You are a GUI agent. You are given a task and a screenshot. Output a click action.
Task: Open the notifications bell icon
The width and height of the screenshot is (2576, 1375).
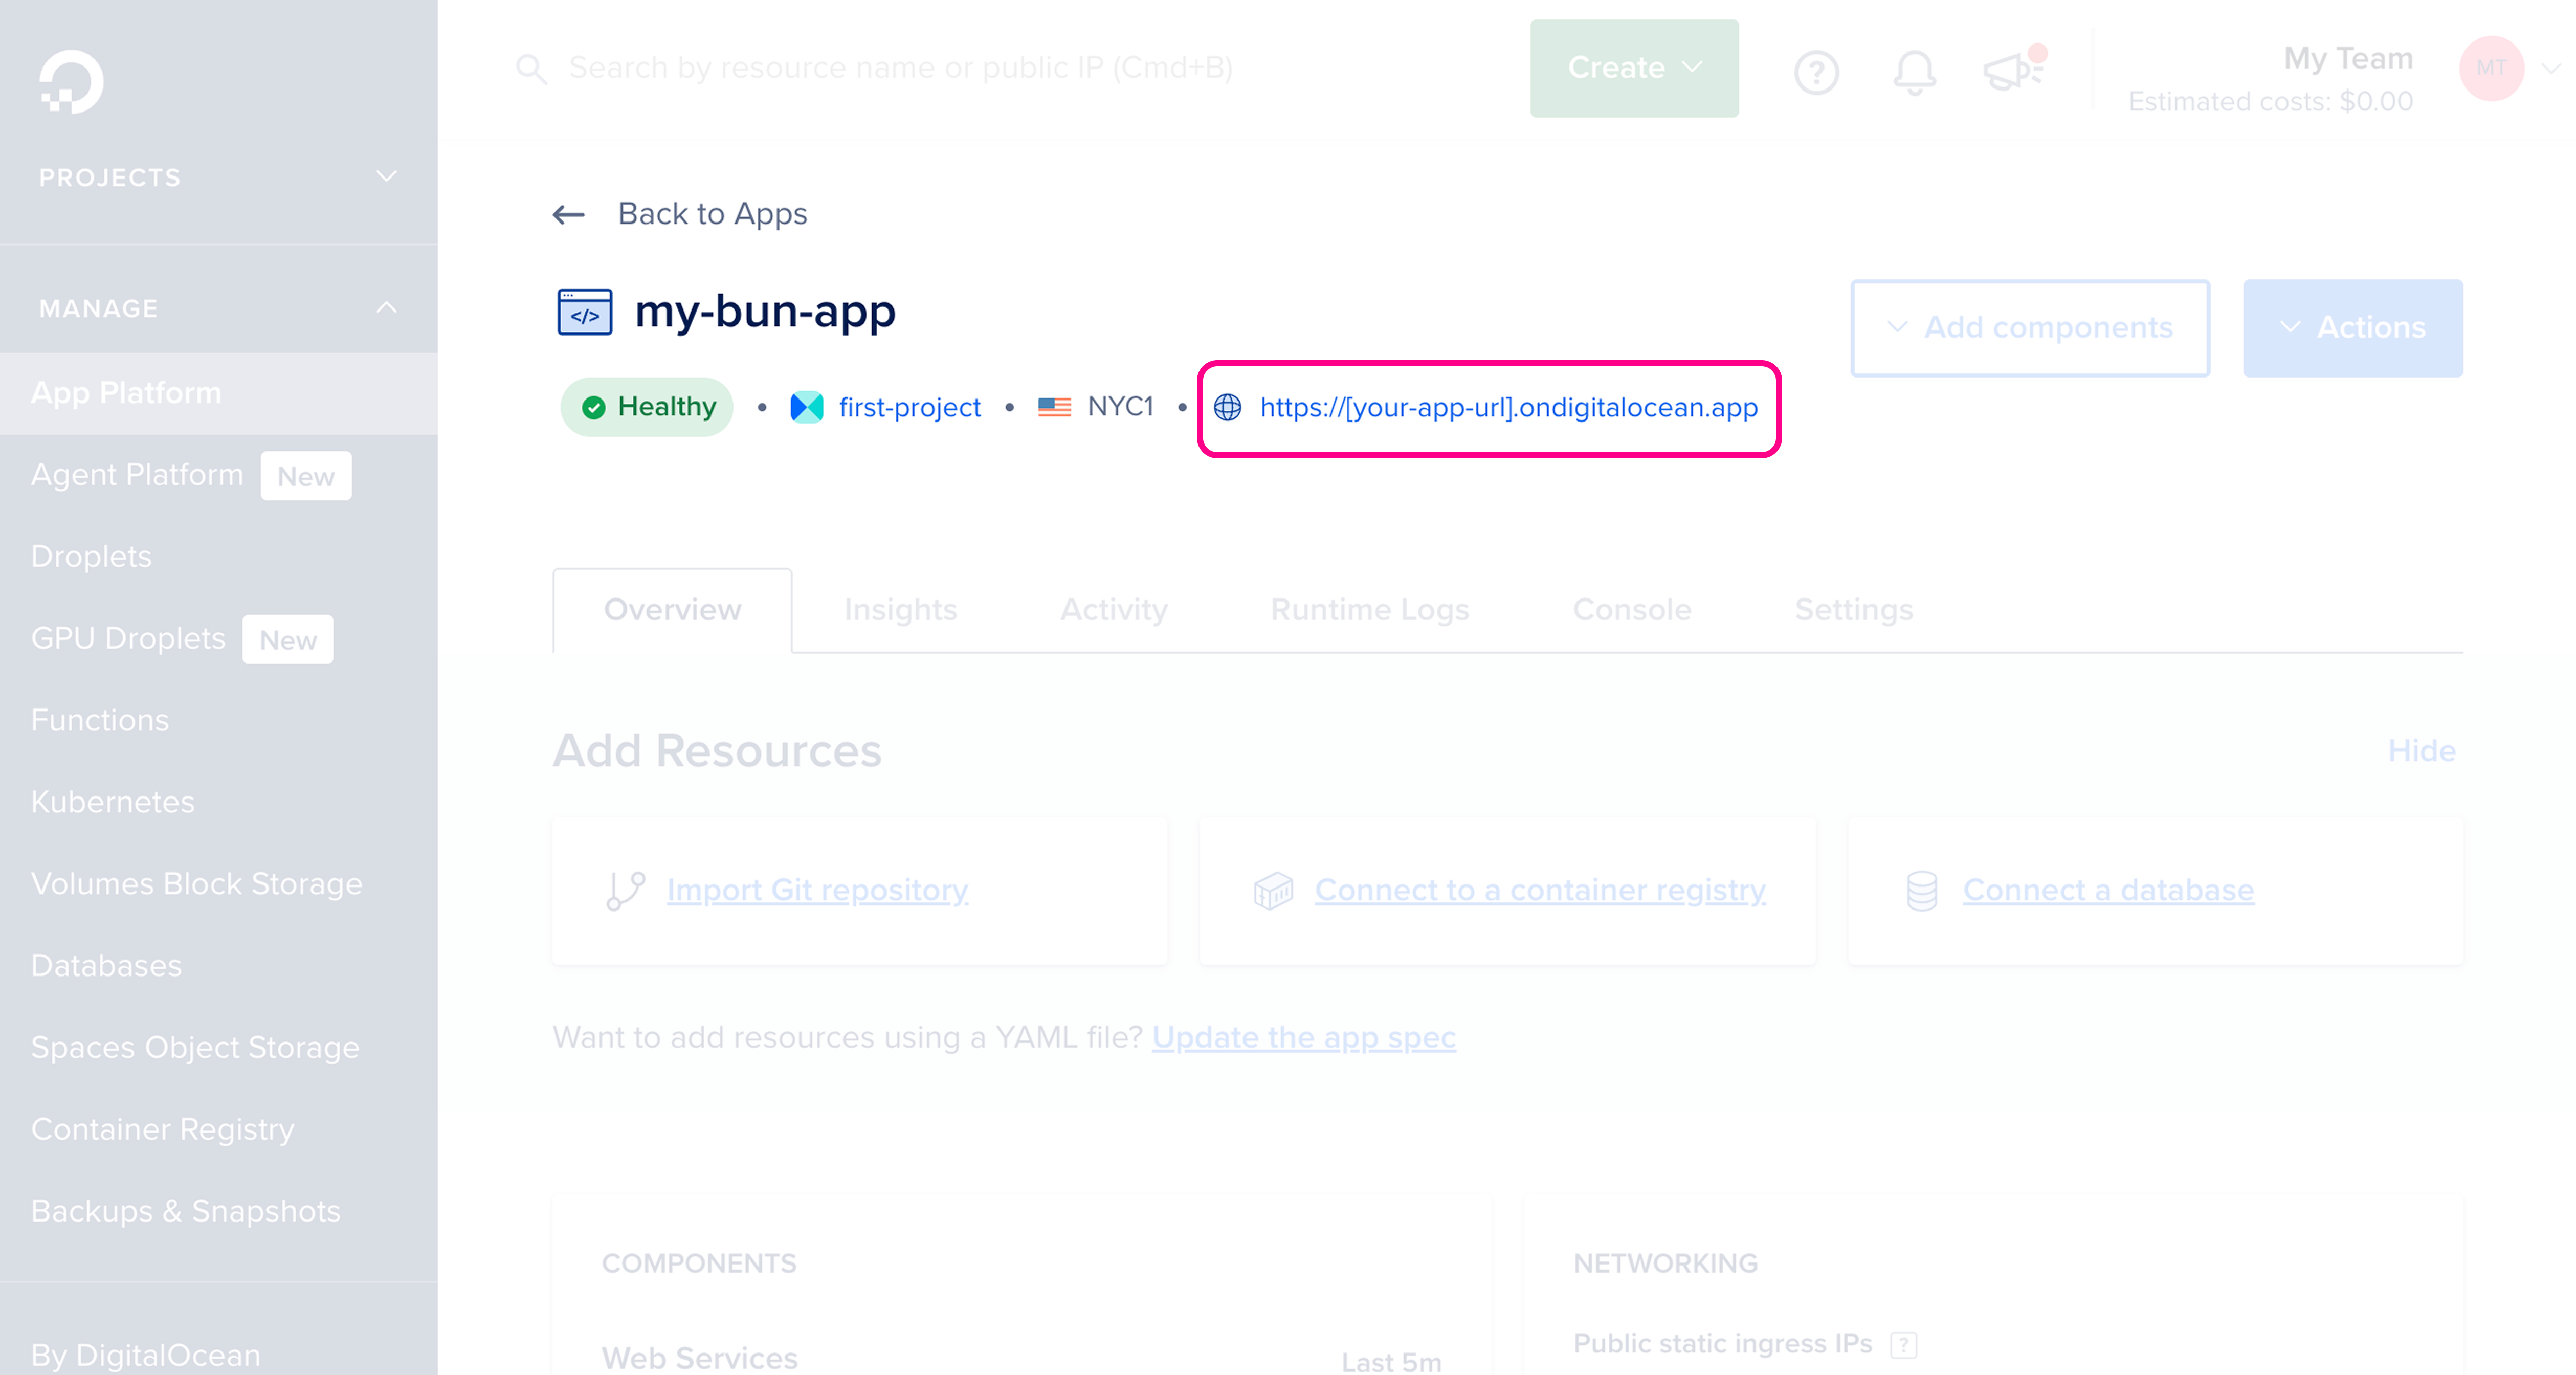click(1913, 71)
